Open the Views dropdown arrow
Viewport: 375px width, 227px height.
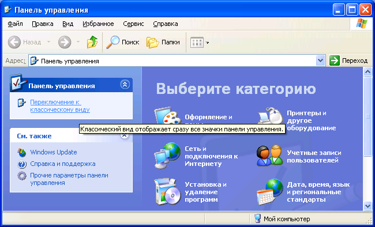point(207,43)
